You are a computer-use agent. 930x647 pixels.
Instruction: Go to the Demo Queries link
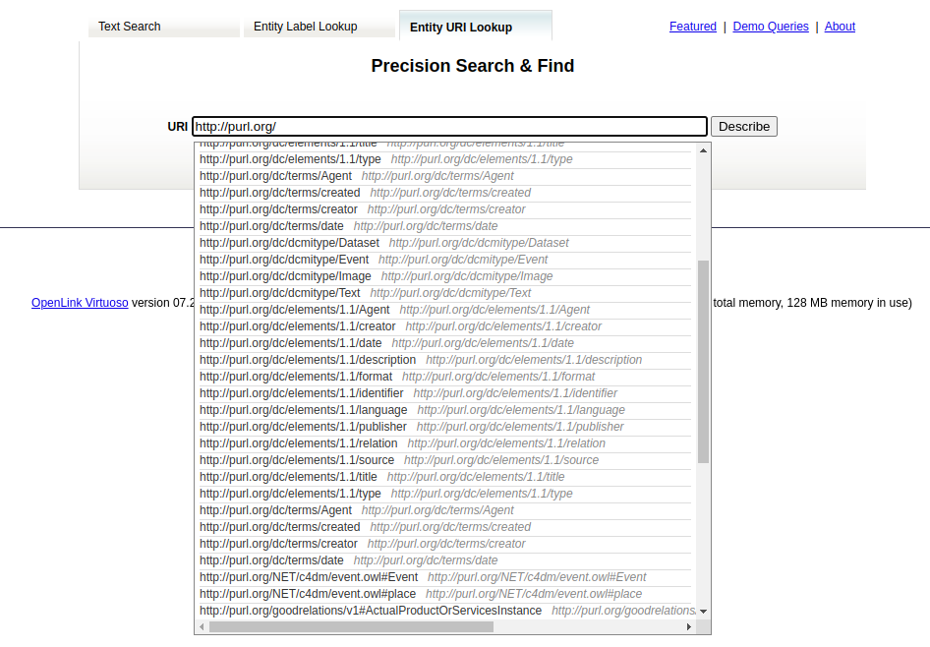pos(771,27)
